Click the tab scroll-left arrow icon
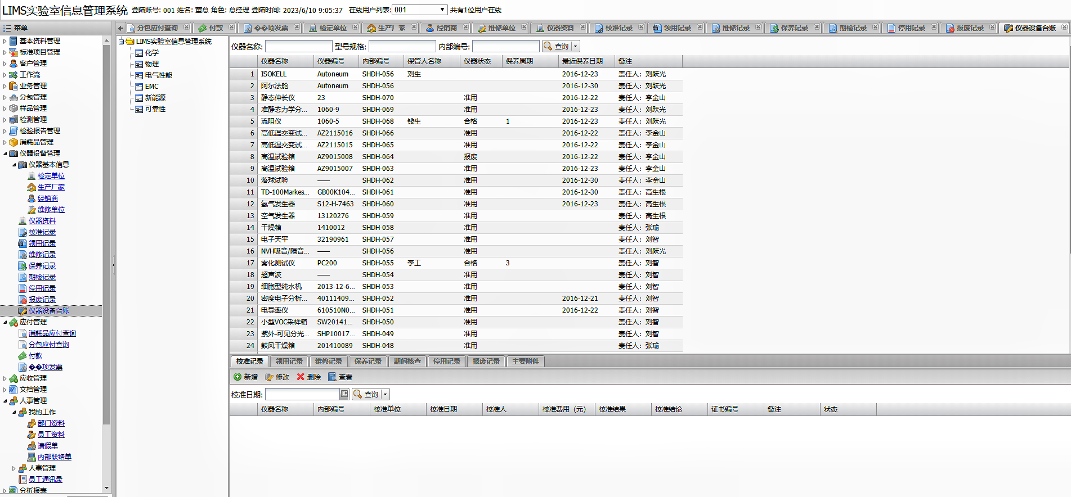 pyautogui.click(x=120, y=28)
